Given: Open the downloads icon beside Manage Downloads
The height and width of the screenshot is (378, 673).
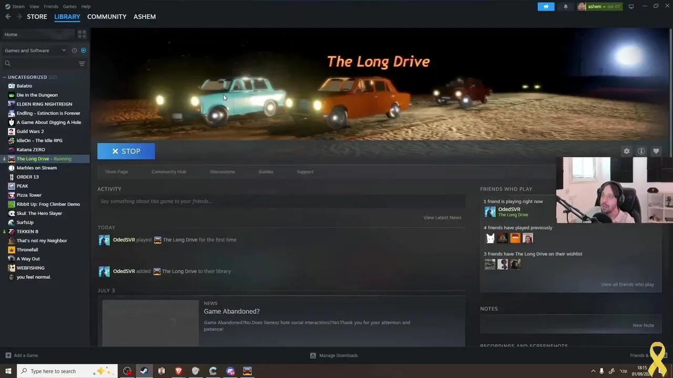Looking at the screenshot, I should pos(313,355).
